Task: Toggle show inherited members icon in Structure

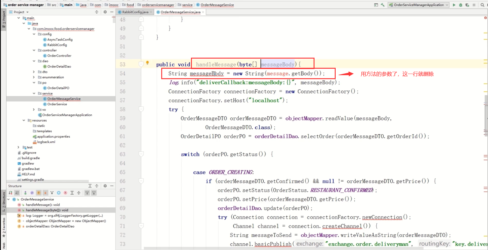Action: pyautogui.click(x=25, y=193)
